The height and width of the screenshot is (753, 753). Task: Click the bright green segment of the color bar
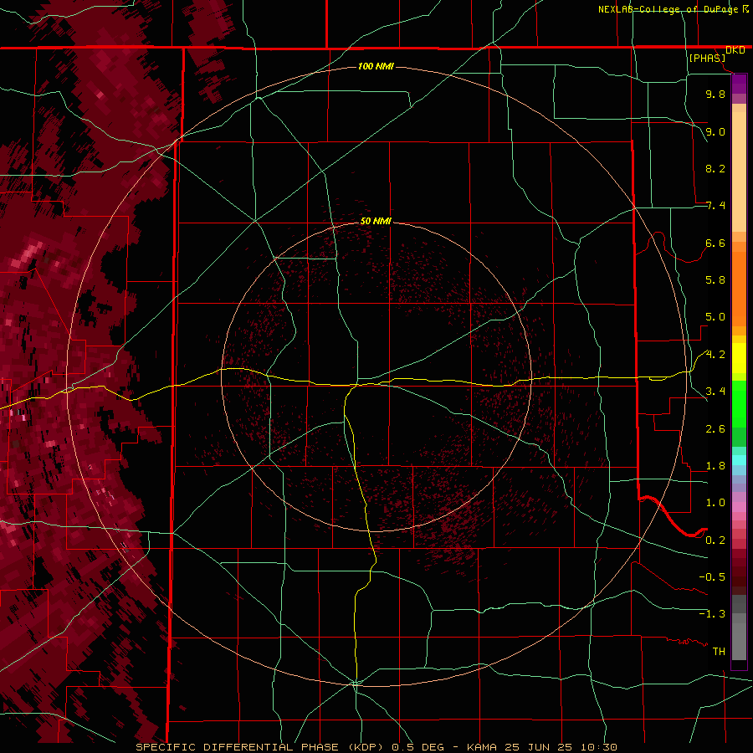(739, 403)
